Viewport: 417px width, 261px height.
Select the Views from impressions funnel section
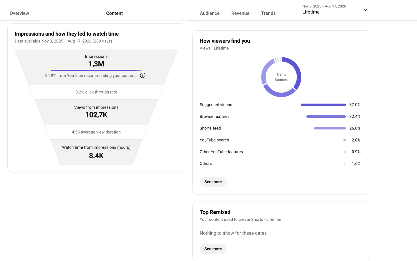(96, 112)
